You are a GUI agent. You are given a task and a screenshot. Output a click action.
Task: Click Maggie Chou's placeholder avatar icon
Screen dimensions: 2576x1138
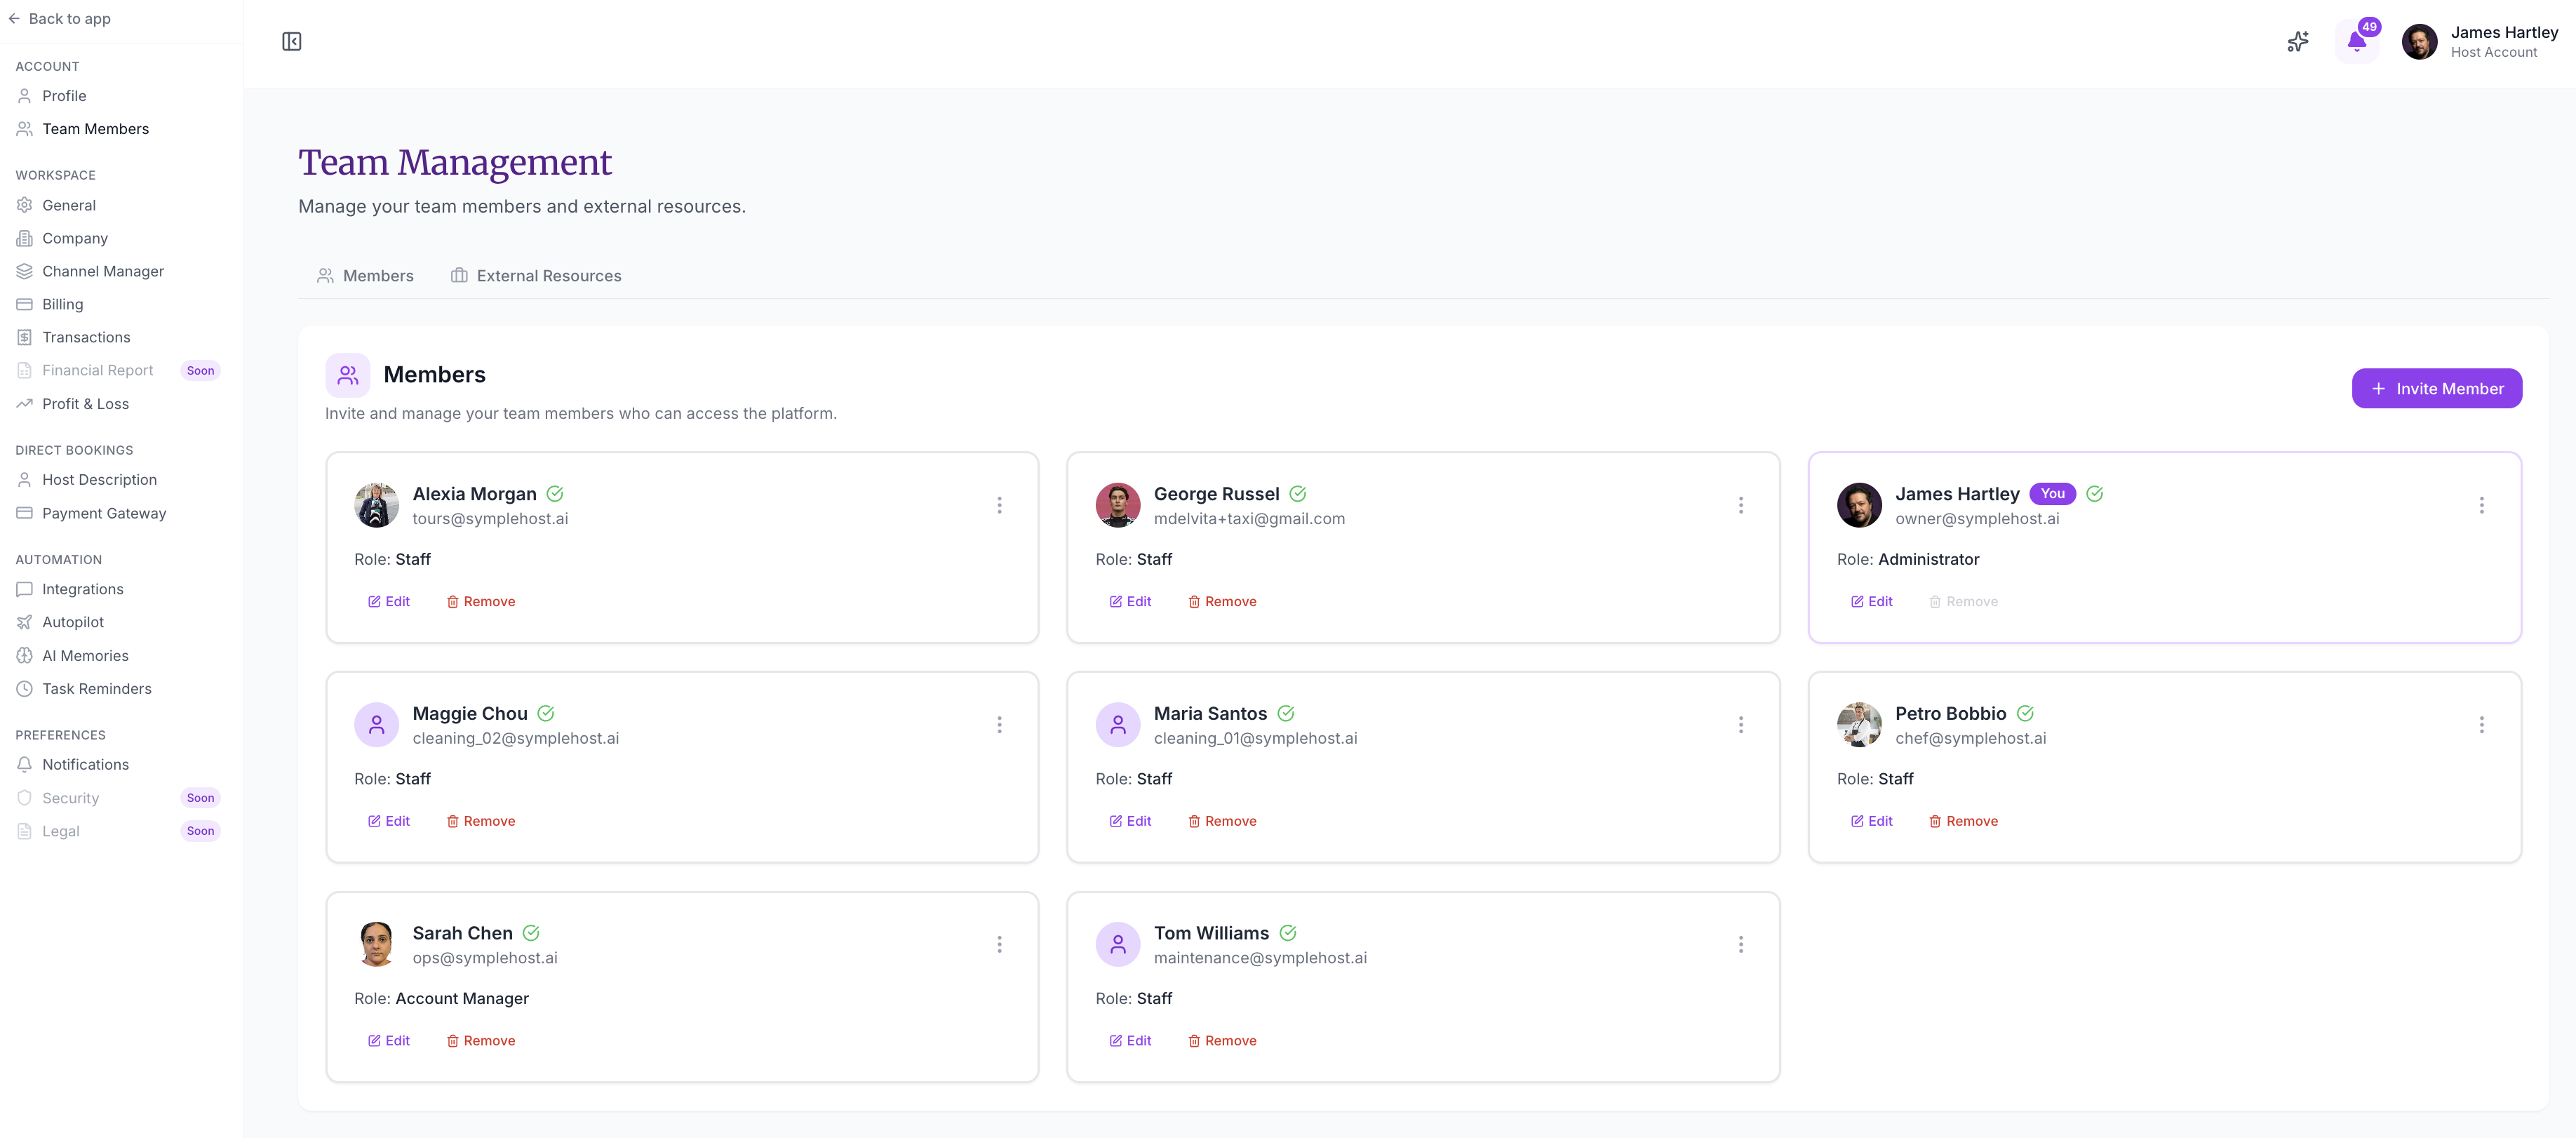[376, 725]
